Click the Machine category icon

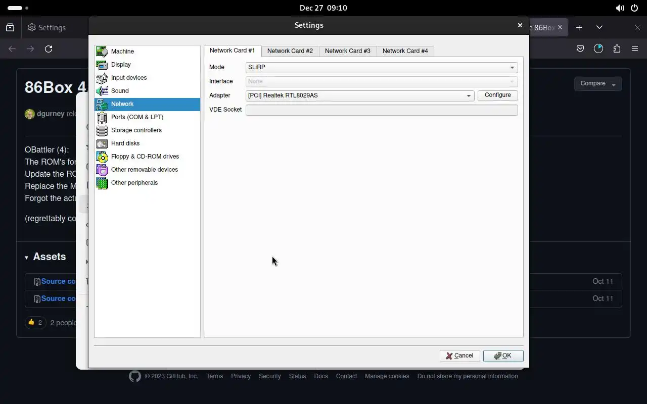102,52
